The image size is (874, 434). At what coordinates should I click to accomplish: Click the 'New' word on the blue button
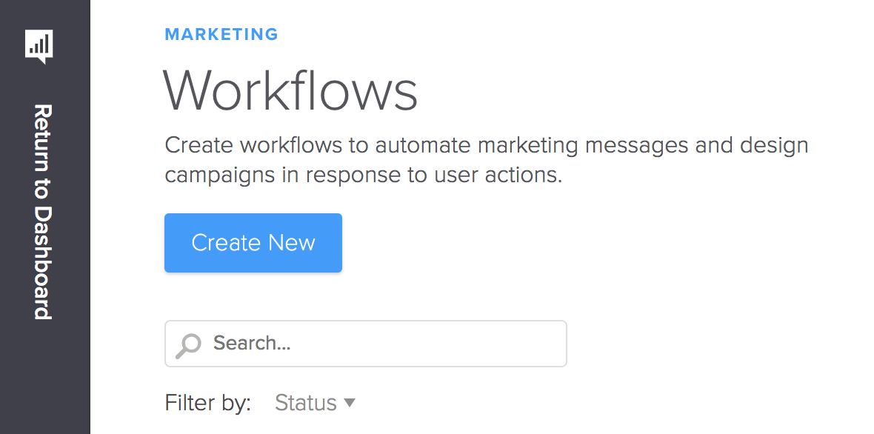tap(292, 243)
